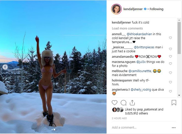182x134 pixels.
Task: Like the amandamaedla comment heart
Action: (170, 56)
